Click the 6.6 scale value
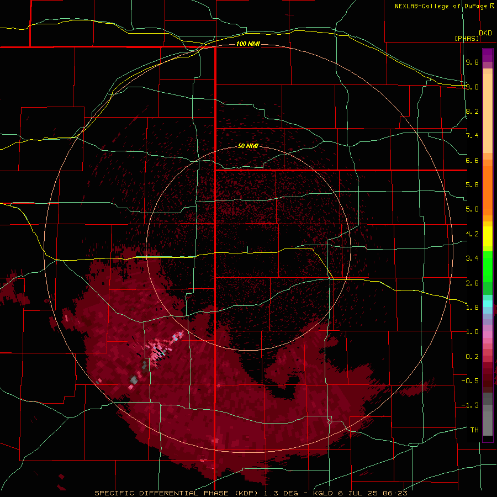The height and width of the screenshot is (497, 497). (472, 160)
